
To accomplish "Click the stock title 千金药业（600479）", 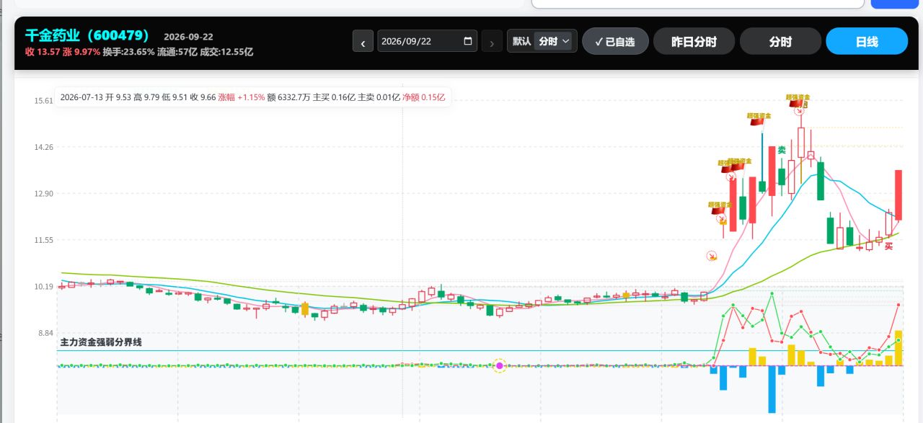I will tap(87, 35).
